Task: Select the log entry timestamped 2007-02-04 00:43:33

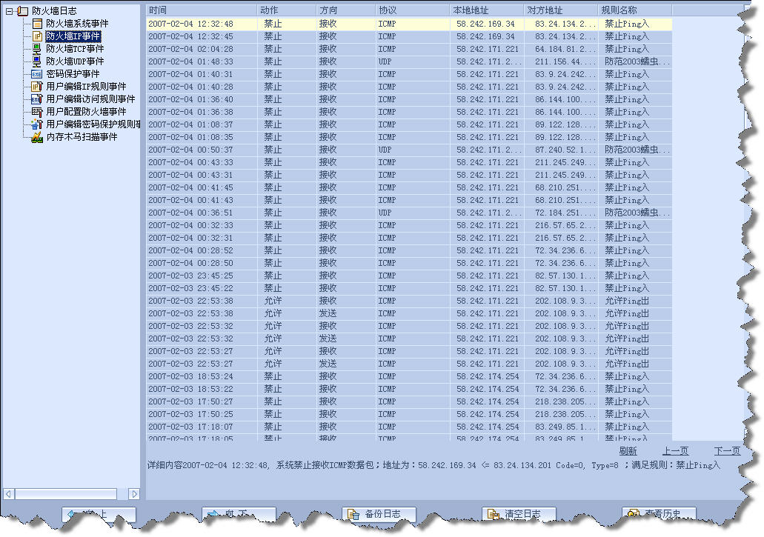Action: click(x=409, y=162)
